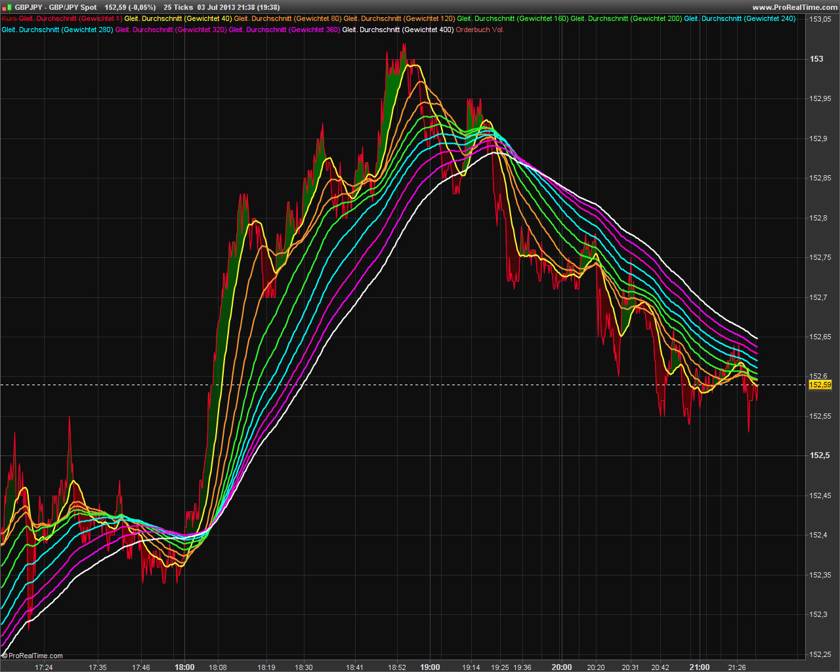Select the Gleit. Durchschnitt (Gewichtet 360) label
The width and height of the screenshot is (840, 672).
click(x=284, y=30)
